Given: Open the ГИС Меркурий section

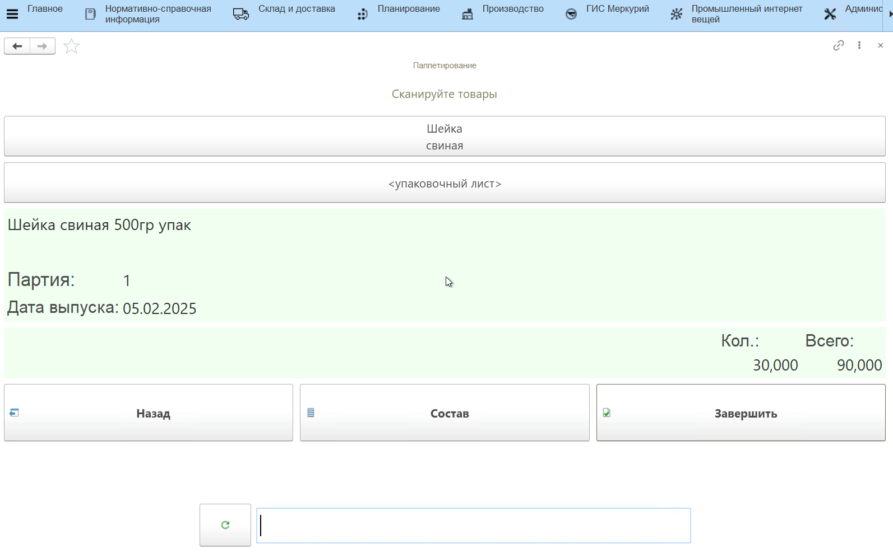Looking at the screenshot, I should click(x=617, y=9).
